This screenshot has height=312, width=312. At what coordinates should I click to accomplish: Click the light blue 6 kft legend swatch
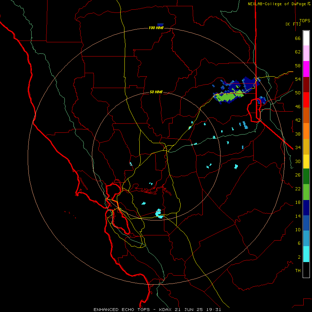pyautogui.click(x=306, y=239)
